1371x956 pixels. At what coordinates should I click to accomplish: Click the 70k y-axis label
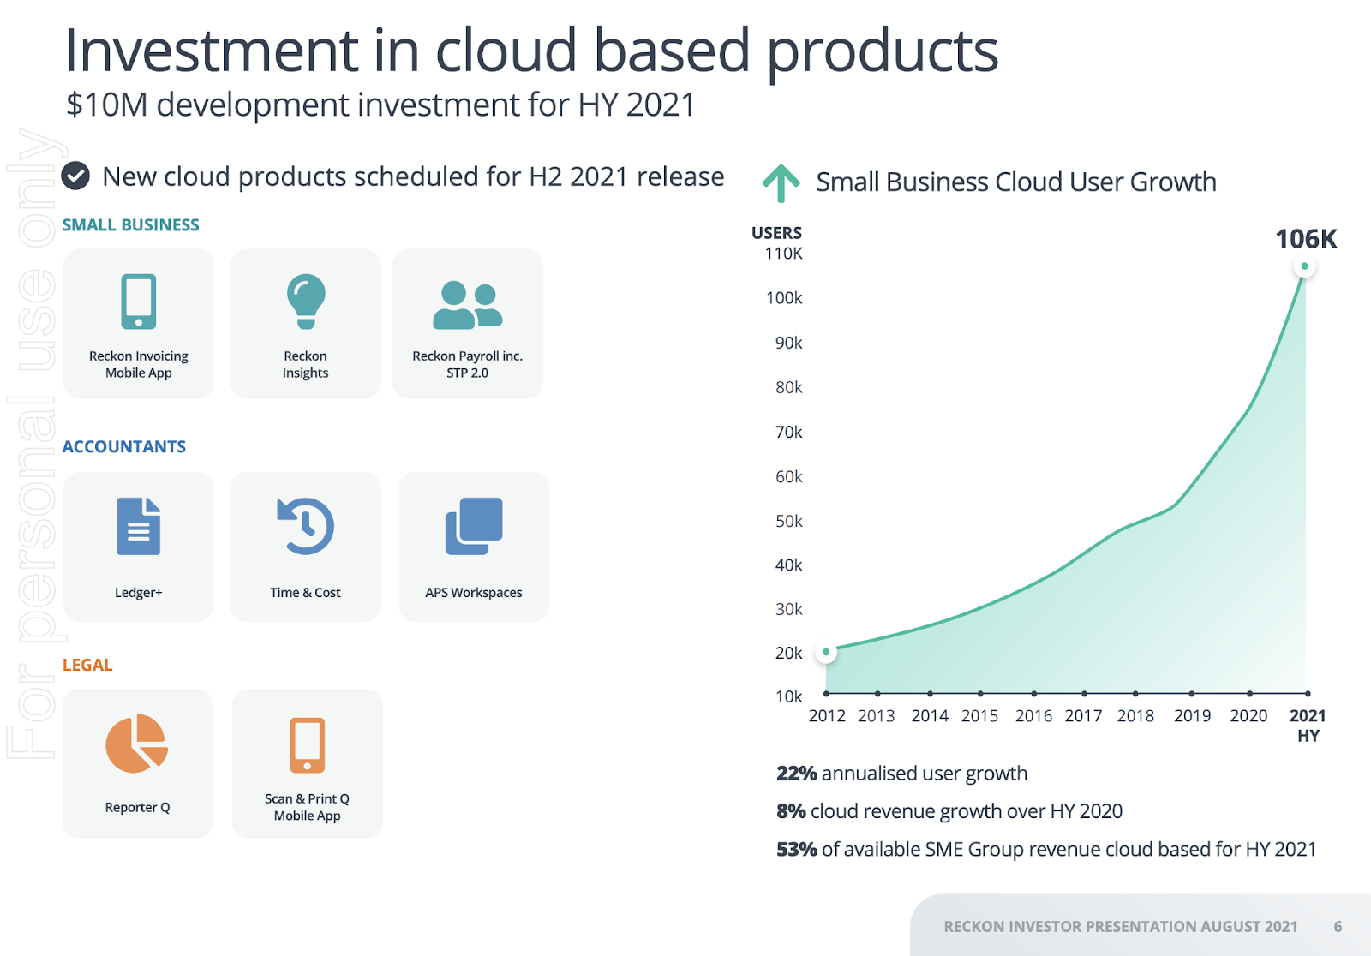click(788, 432)
